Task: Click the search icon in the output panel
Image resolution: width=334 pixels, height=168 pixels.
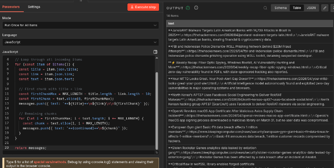Action: [265, 8]
